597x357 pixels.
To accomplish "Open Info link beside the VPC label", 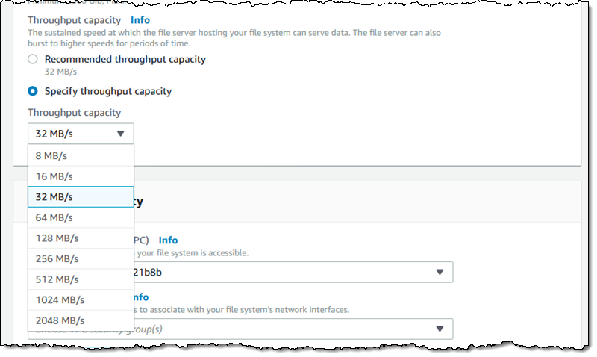I will click(168, 240).
